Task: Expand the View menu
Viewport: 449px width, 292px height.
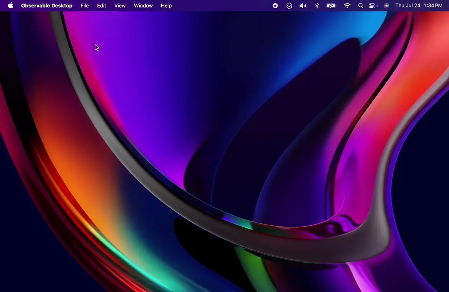Action: pos(120,5)
